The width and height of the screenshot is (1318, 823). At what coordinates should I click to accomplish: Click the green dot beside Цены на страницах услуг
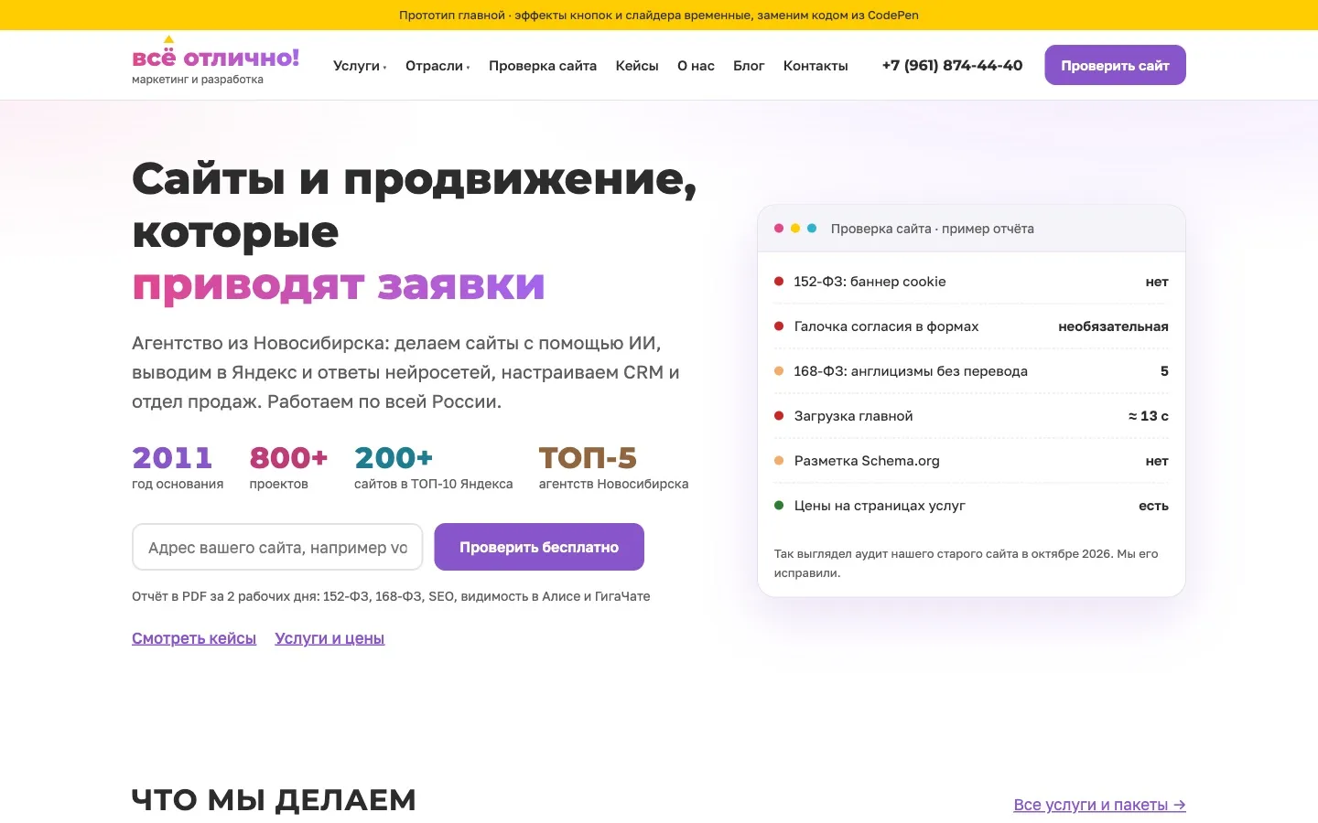pyautogui.click(x=779, y=506)
